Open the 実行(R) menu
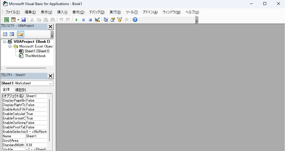The width and height of the screenshot is (285, 151). tap(115, 12)
